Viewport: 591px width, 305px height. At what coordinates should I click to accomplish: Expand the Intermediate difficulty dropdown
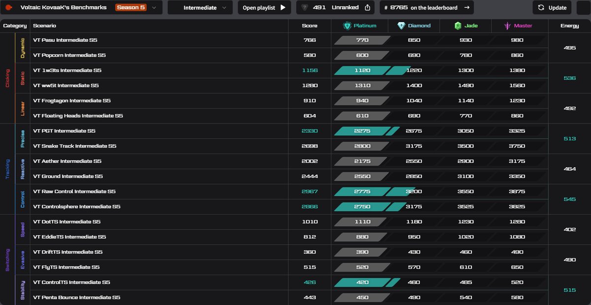coord(200,7)
